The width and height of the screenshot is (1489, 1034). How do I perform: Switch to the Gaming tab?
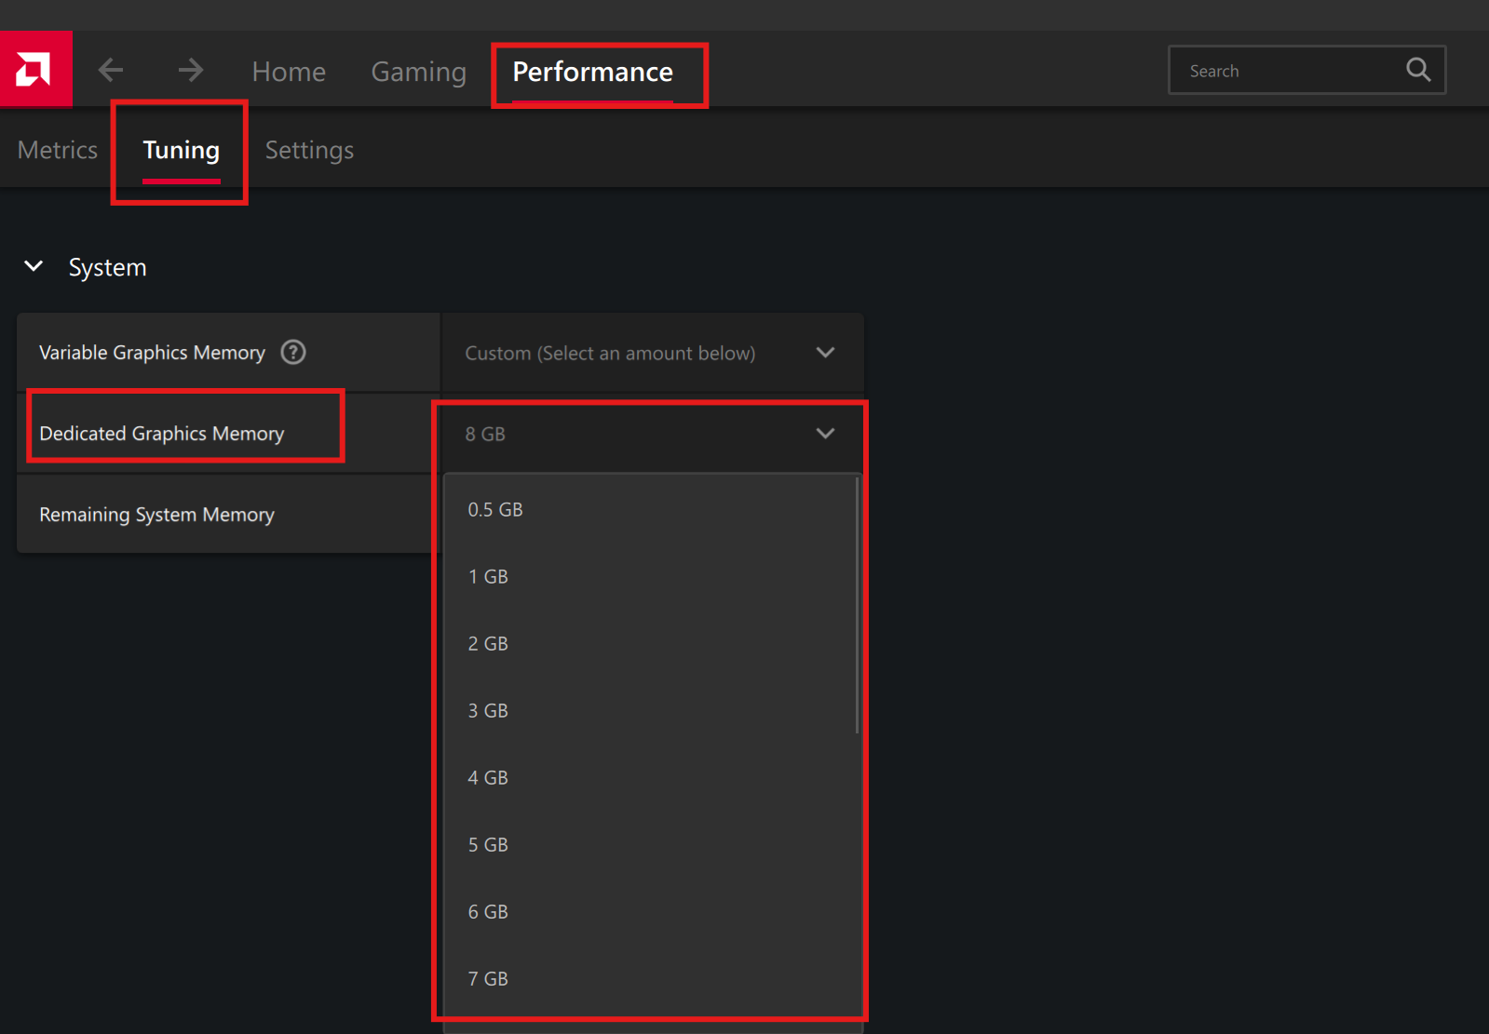click(418, 72)
